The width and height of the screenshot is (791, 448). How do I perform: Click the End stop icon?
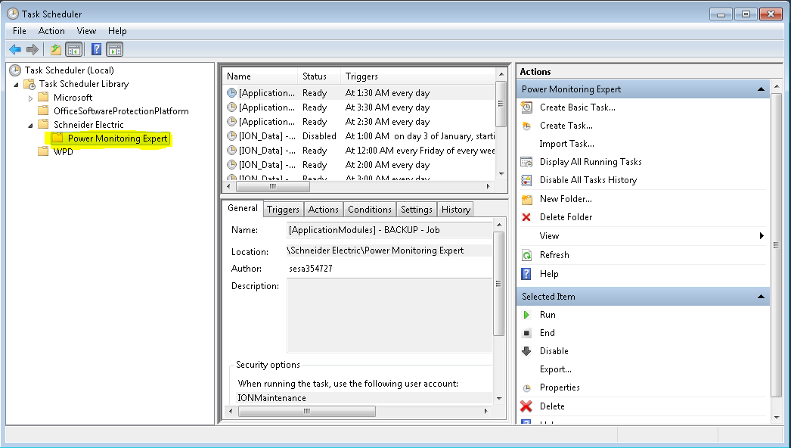[526, 333]
